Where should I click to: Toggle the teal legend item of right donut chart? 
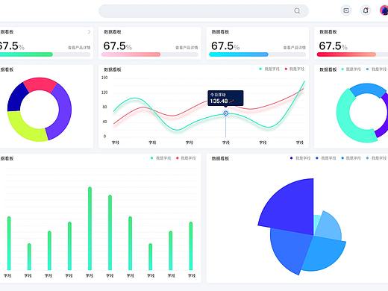[351, 69]
